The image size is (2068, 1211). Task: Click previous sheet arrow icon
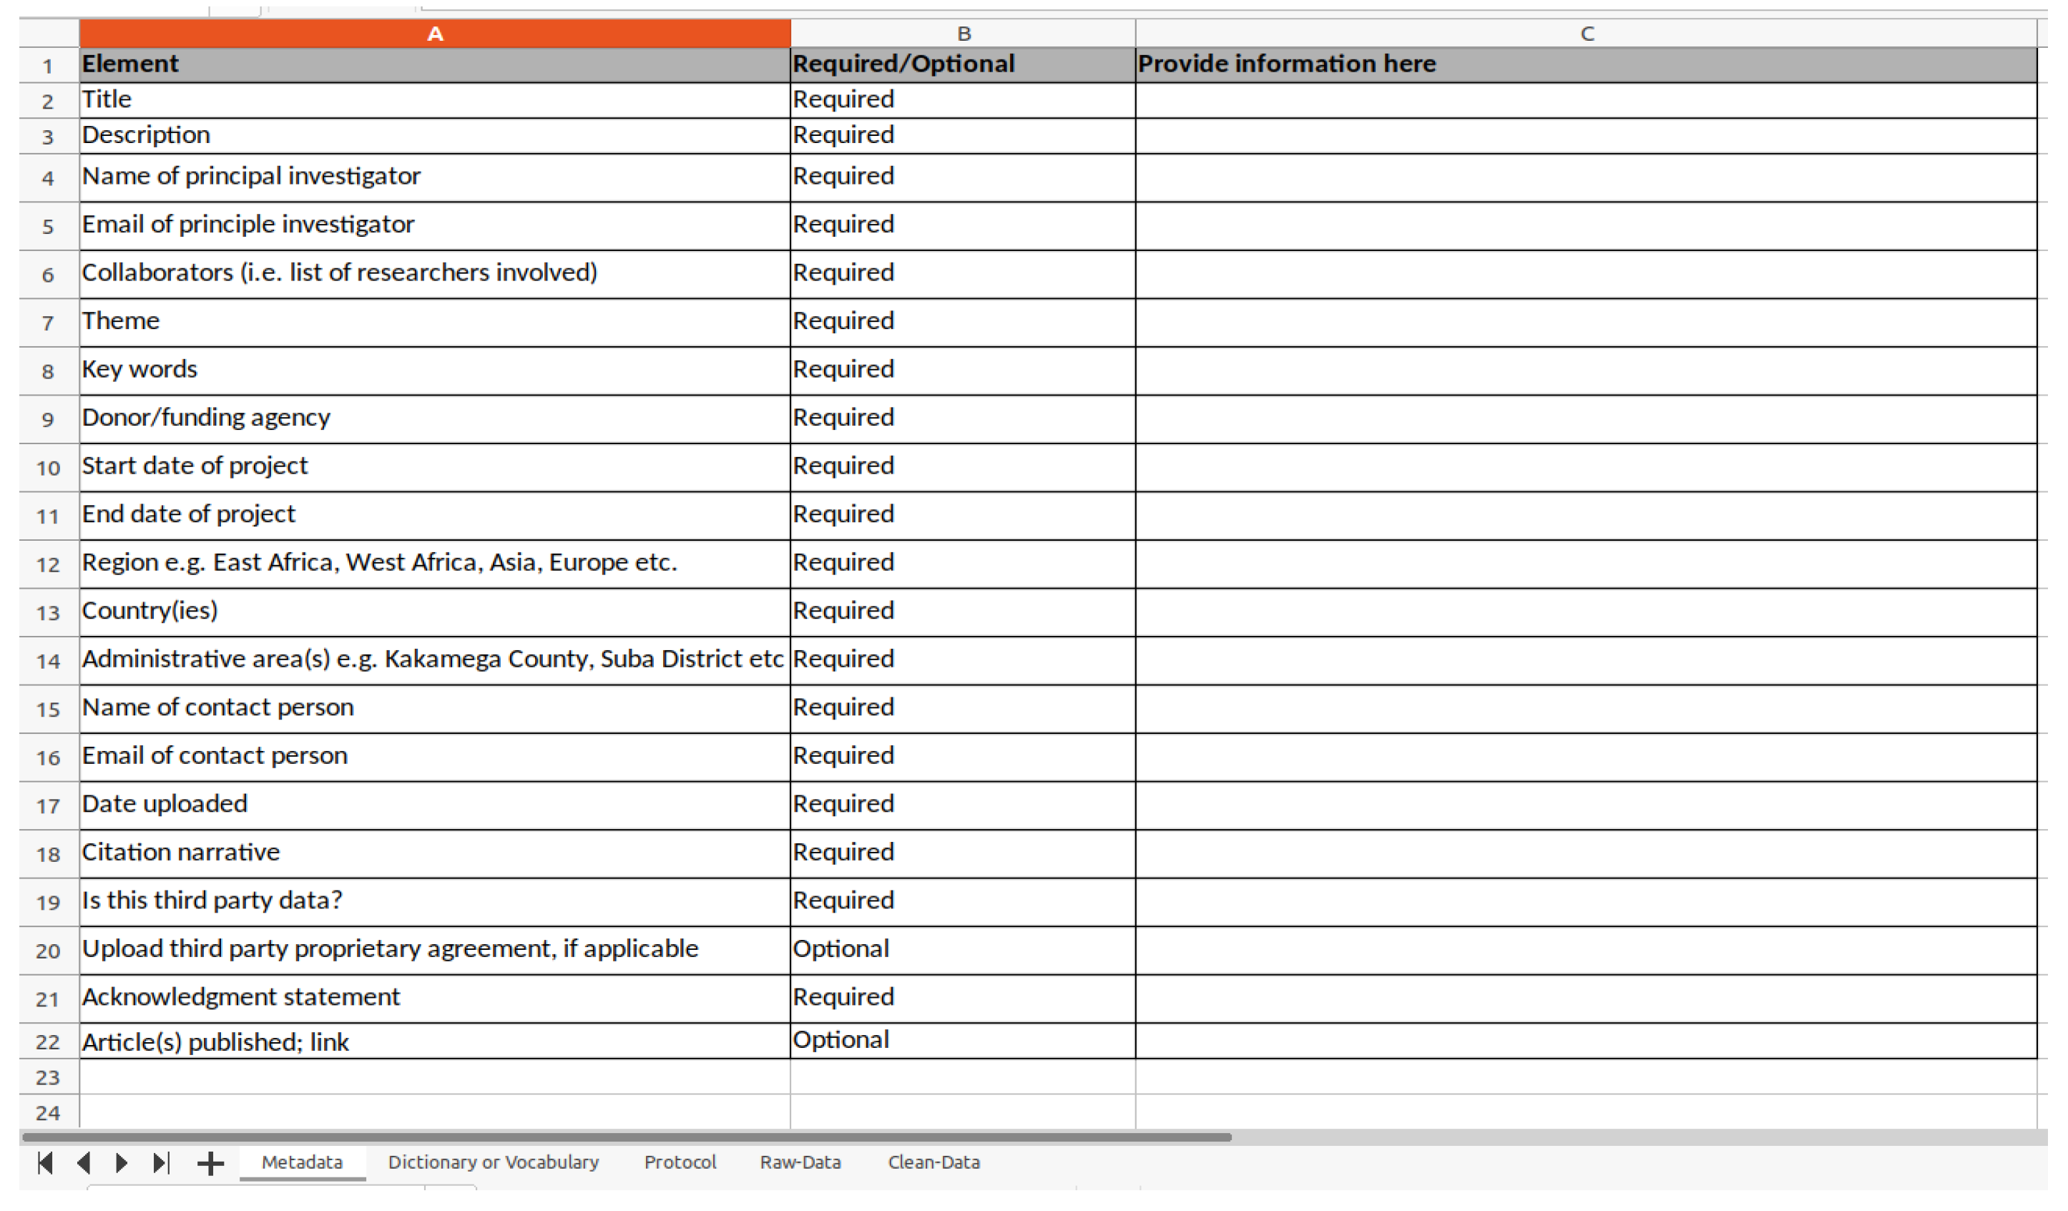84,1162
